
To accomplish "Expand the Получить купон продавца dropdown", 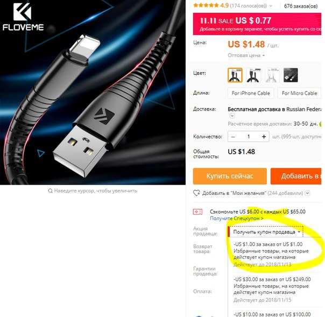I will click(266, 232).
